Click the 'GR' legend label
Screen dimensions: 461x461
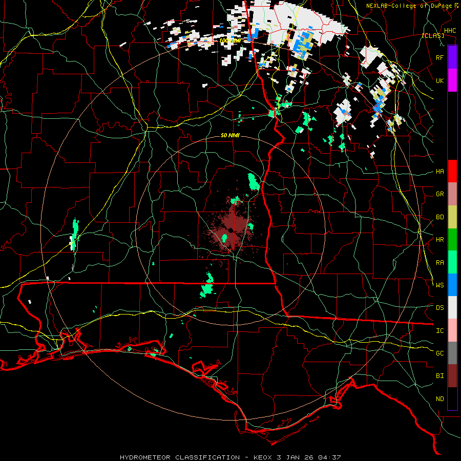(x=439, y=194)
